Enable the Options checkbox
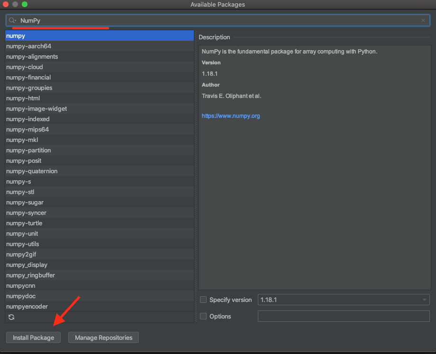Screen dimensions: 436x354 coord(203,316)
